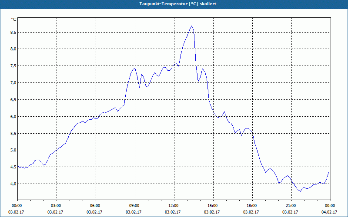Click the 03:00 time axis label
The height and width of the screenshot is (217, 348).
click(57, 206)
